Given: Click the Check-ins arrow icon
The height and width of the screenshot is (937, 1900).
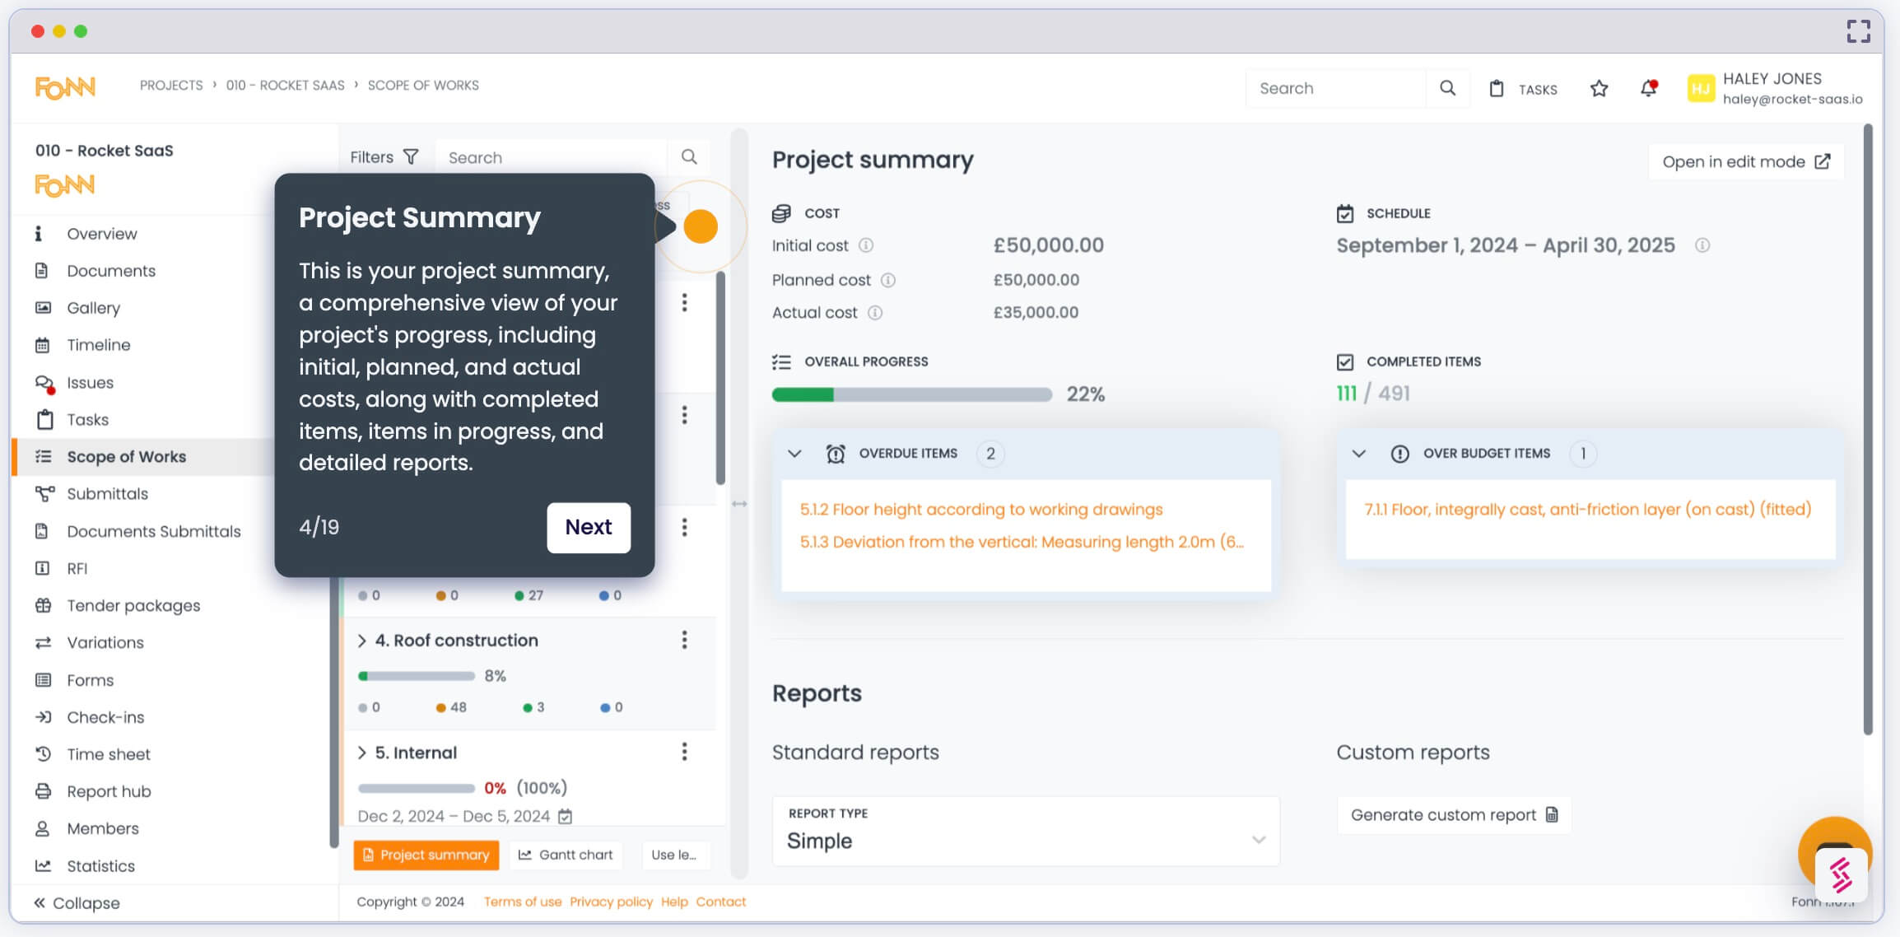Looking at the screenshot, I should (x=44, y=717).
